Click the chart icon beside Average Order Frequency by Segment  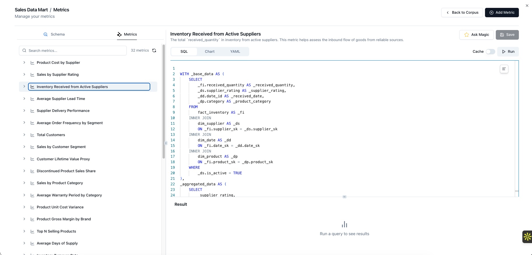point(32,123)
